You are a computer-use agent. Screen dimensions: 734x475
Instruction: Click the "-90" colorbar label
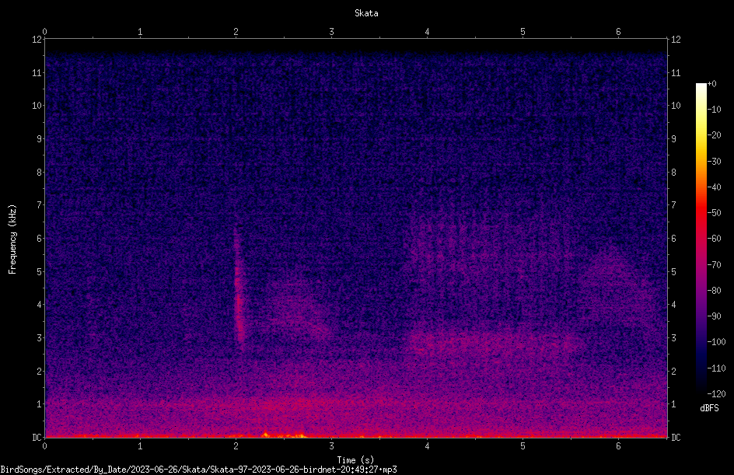click(714, 316)
